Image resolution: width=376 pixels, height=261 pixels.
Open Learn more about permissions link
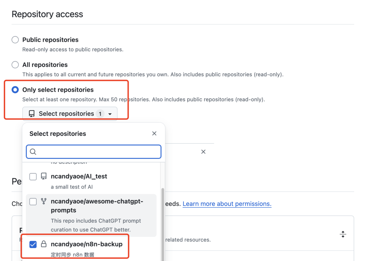(x=227, y=204)
